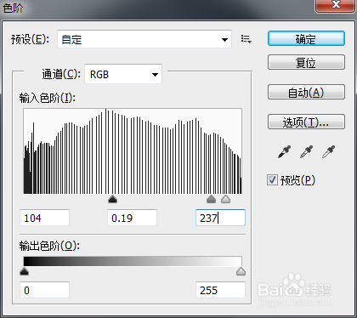This screenshot has height=318, width=357.
Task: Click the histogram display
Action: pyautogui.click(x=133, y=151)
